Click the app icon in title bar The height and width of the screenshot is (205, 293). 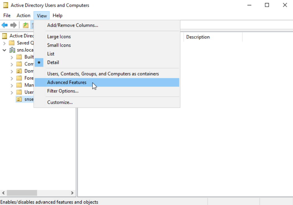pyautogui.click(x=6, y=5)
